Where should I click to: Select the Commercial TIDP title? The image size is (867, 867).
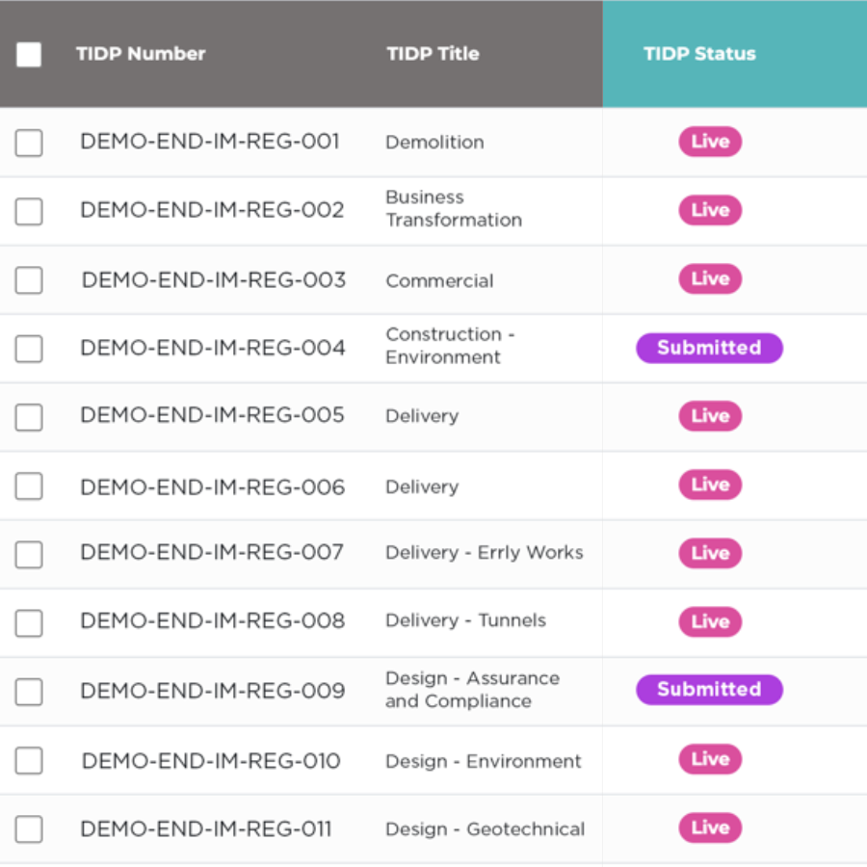pyautogui.click(x=439, y=281)
